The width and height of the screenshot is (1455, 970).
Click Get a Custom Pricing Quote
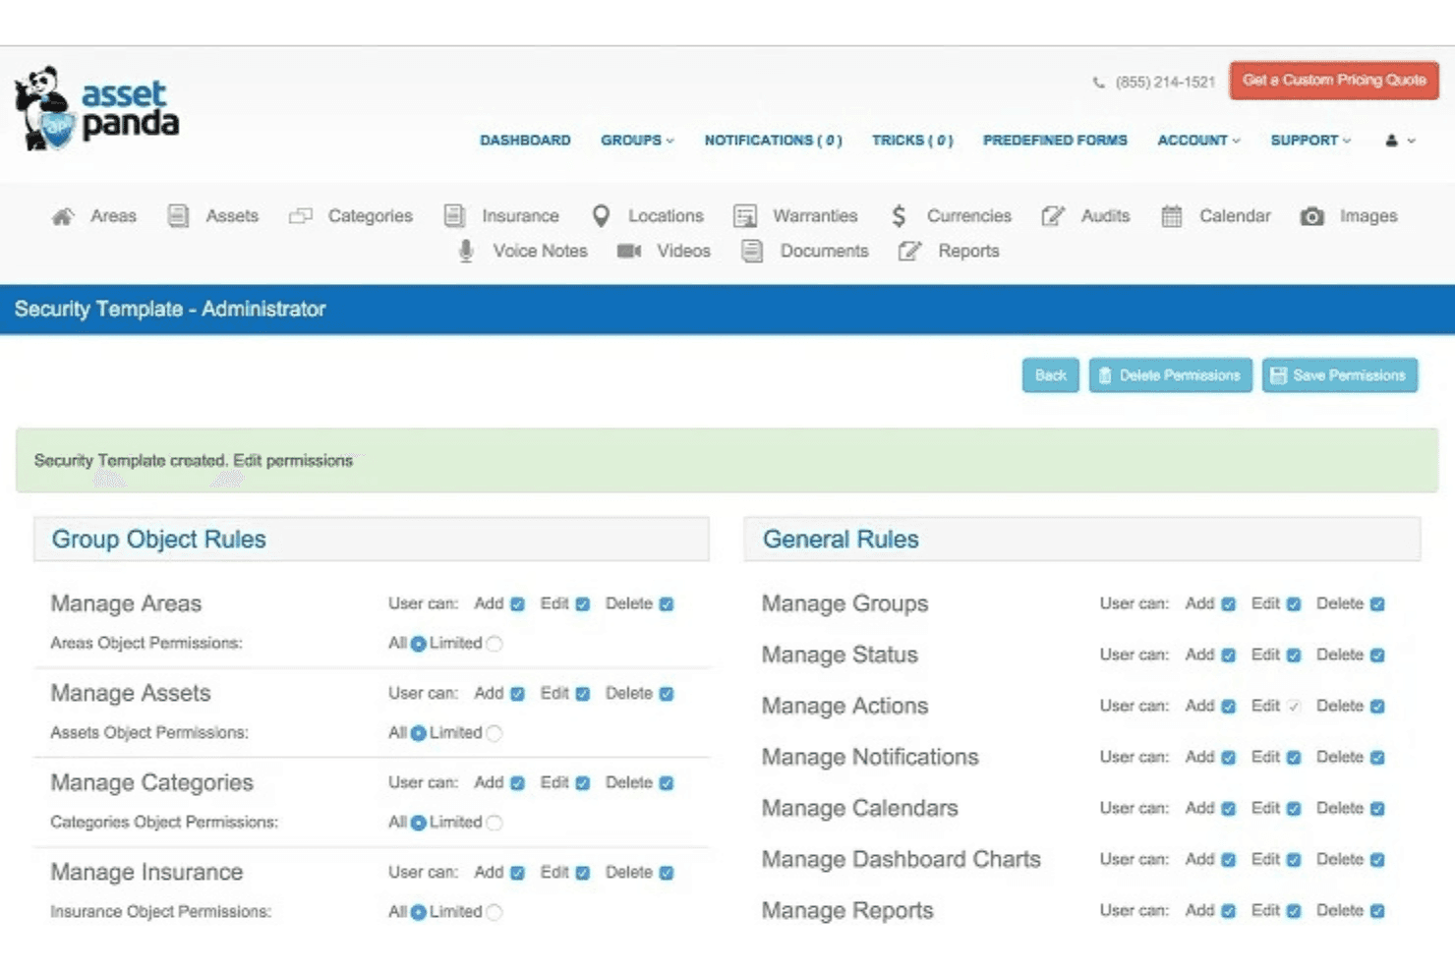pos(1334,81)
